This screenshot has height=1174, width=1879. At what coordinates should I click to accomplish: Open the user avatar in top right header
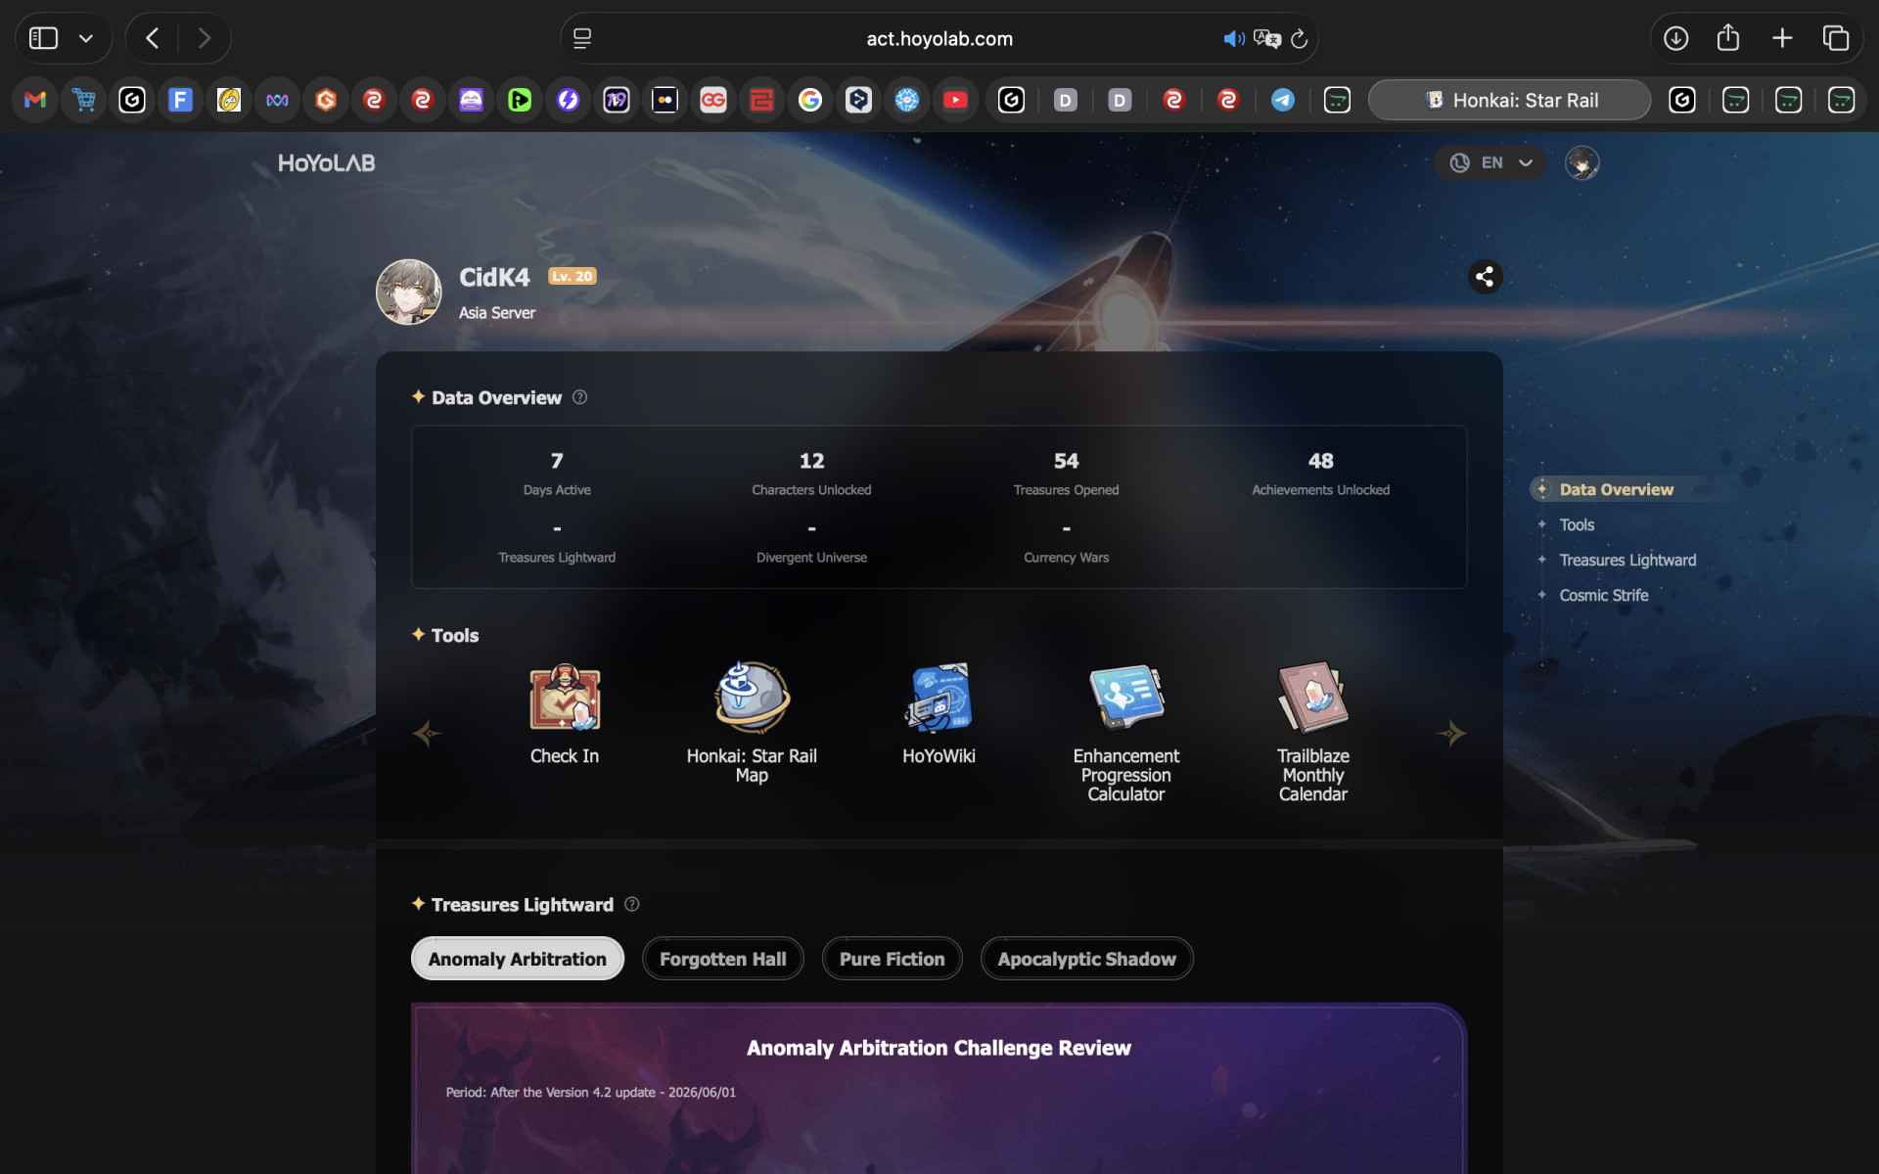click(1581, 162)
